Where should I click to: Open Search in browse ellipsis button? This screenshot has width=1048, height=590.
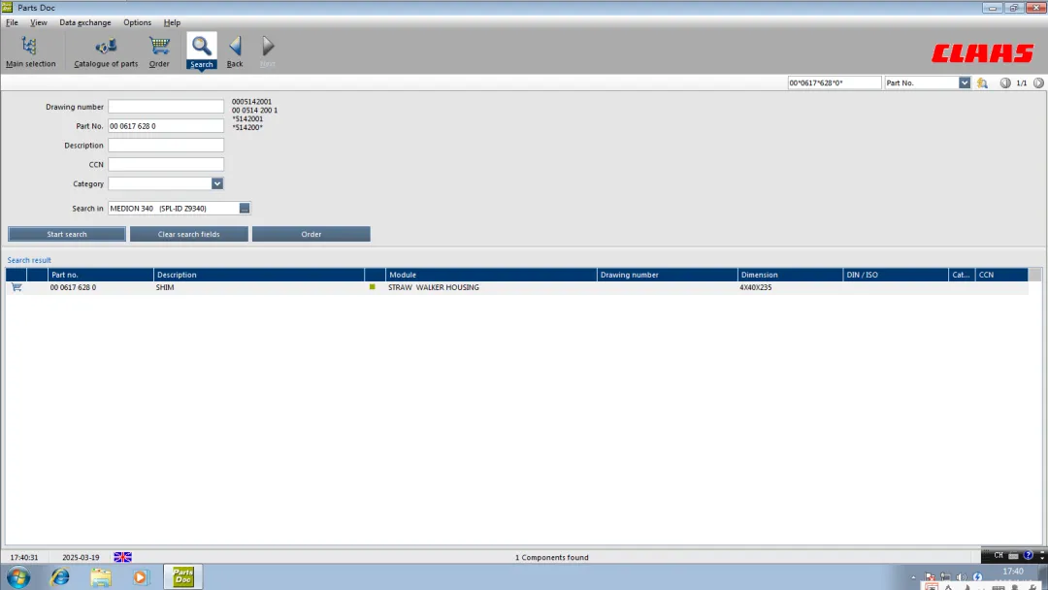[x=245, y=209]
